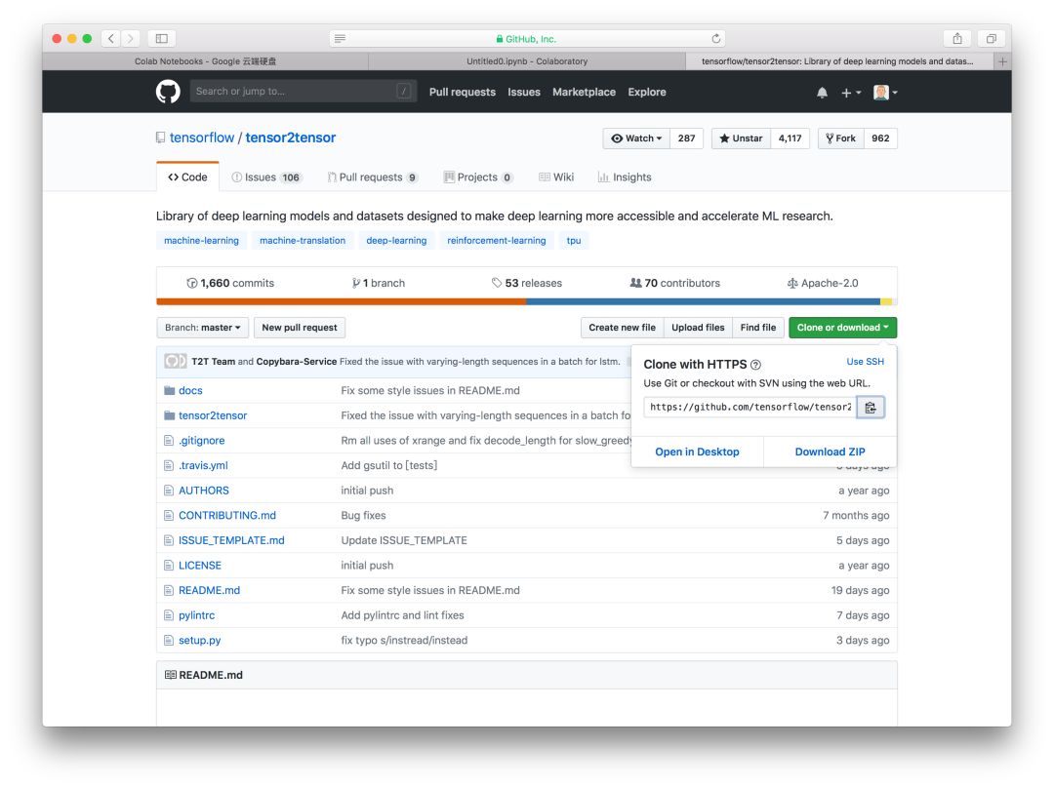Screen dimensions: 1054x787
Task: View the 1 branch list
Action: [379, 284]
